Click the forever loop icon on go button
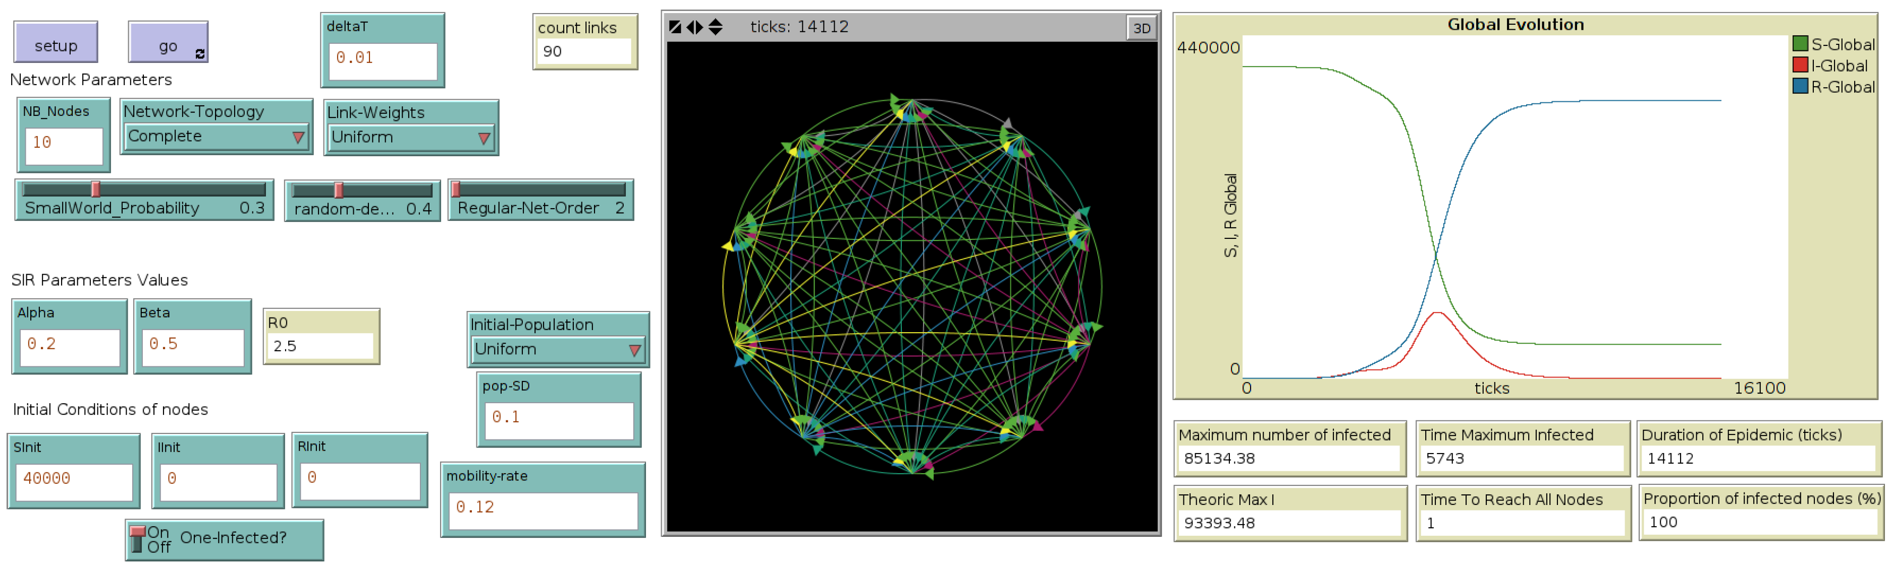Screen dimensions: 1889x570 (199, 53)
